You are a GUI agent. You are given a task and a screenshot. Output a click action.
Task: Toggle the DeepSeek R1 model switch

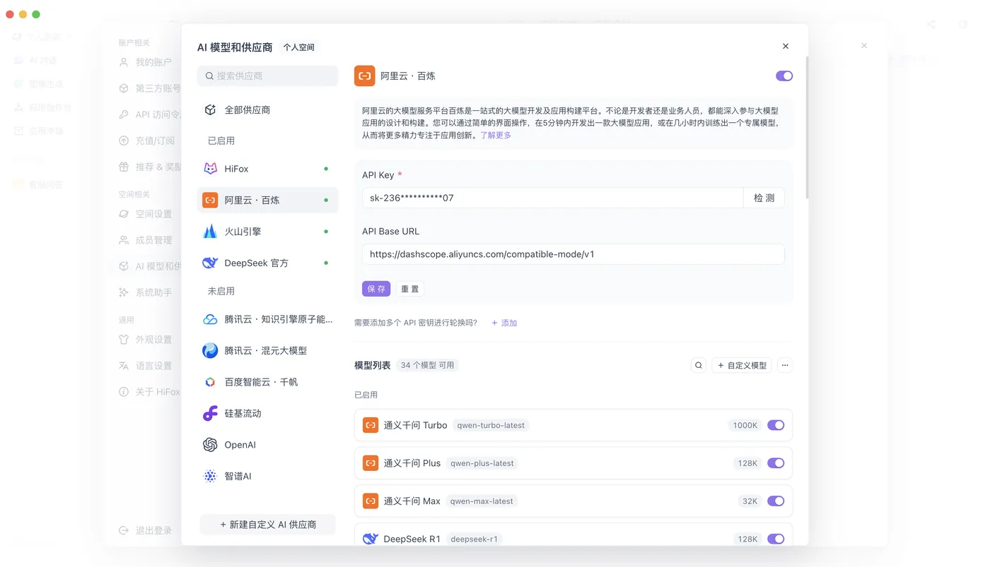coord(776,539)
